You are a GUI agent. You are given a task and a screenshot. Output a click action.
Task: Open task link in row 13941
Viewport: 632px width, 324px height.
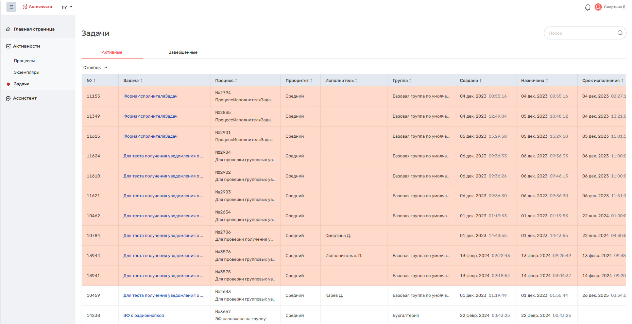163,276
